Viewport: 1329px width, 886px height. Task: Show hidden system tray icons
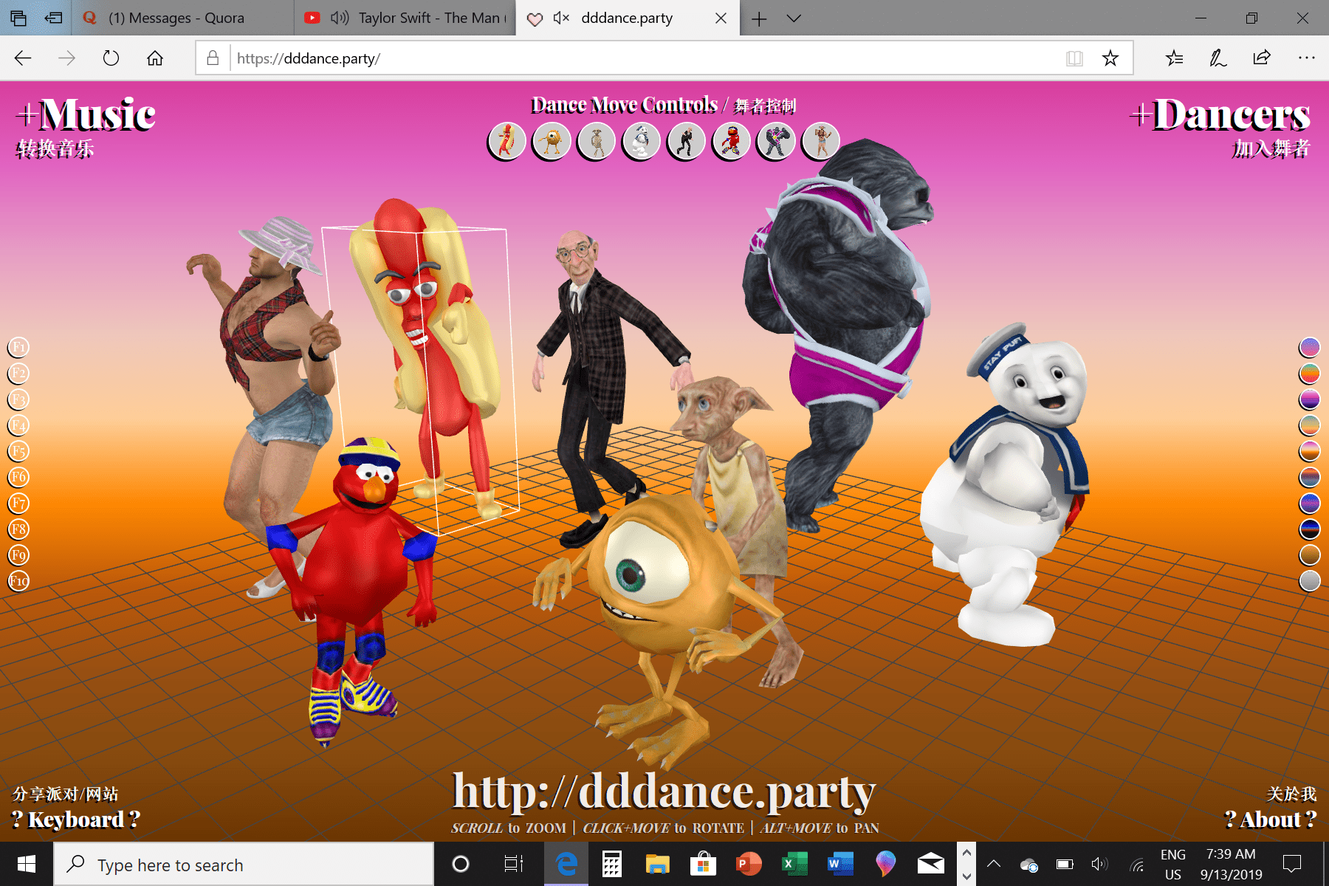(x=994, y=864)
